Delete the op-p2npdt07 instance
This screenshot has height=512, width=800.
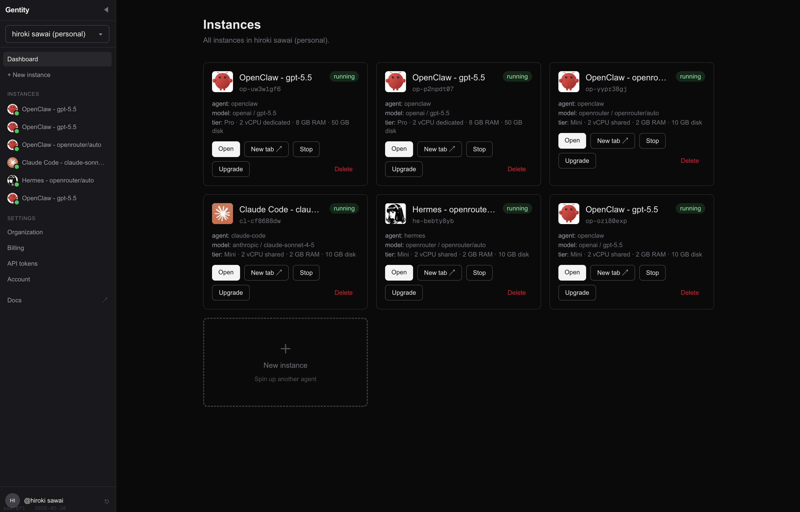516,169
